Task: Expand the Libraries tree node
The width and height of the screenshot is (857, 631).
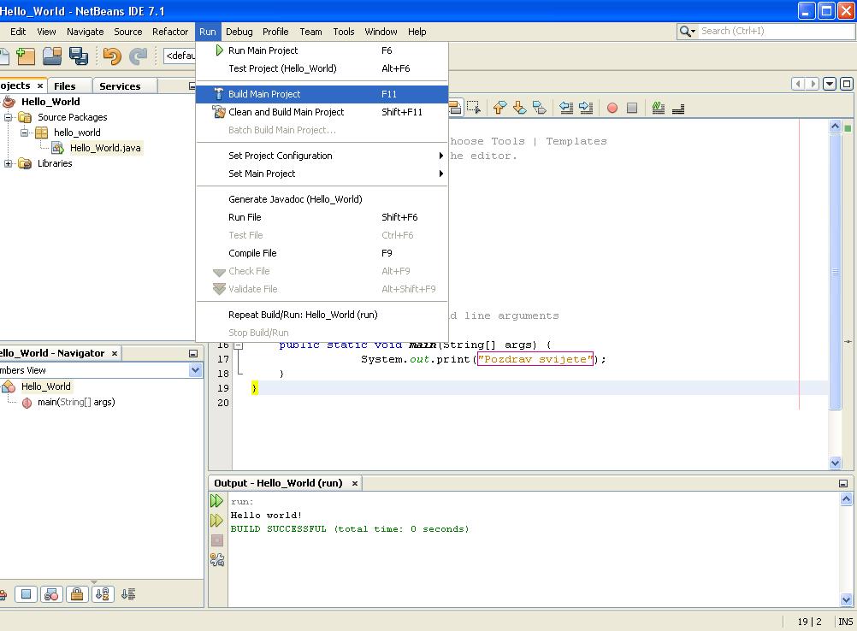Action: tap(9, 163)
